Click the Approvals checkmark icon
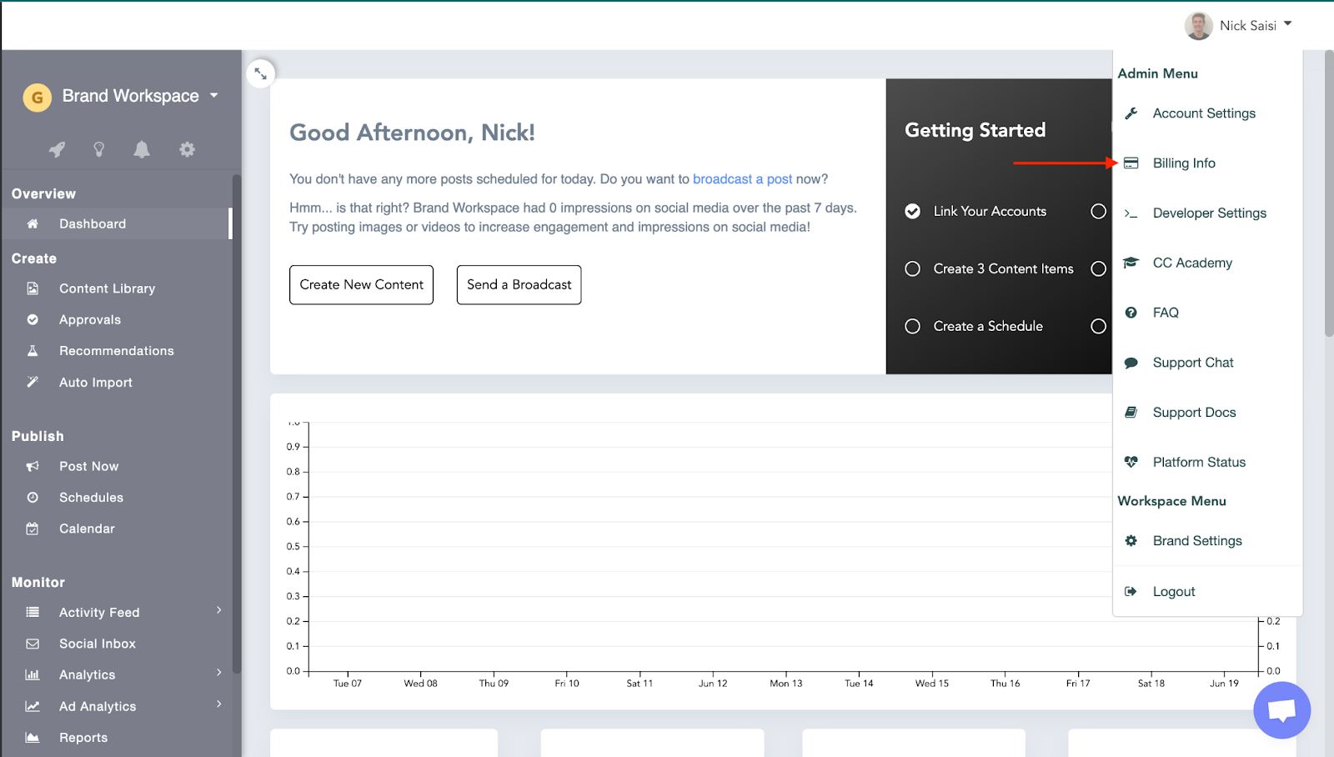The width and height of the screenshot is (1334, 757). (33, 319)
